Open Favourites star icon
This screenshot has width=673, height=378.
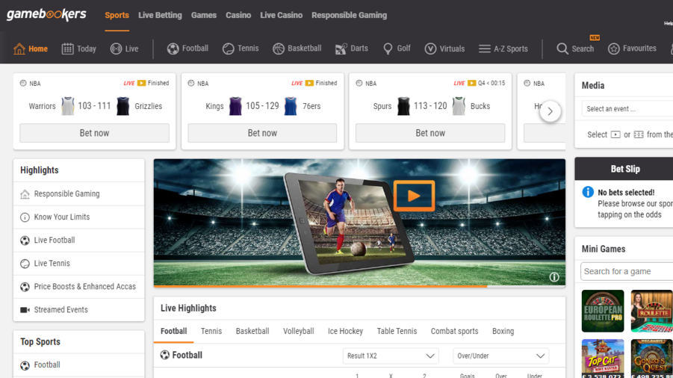point(613,49)
